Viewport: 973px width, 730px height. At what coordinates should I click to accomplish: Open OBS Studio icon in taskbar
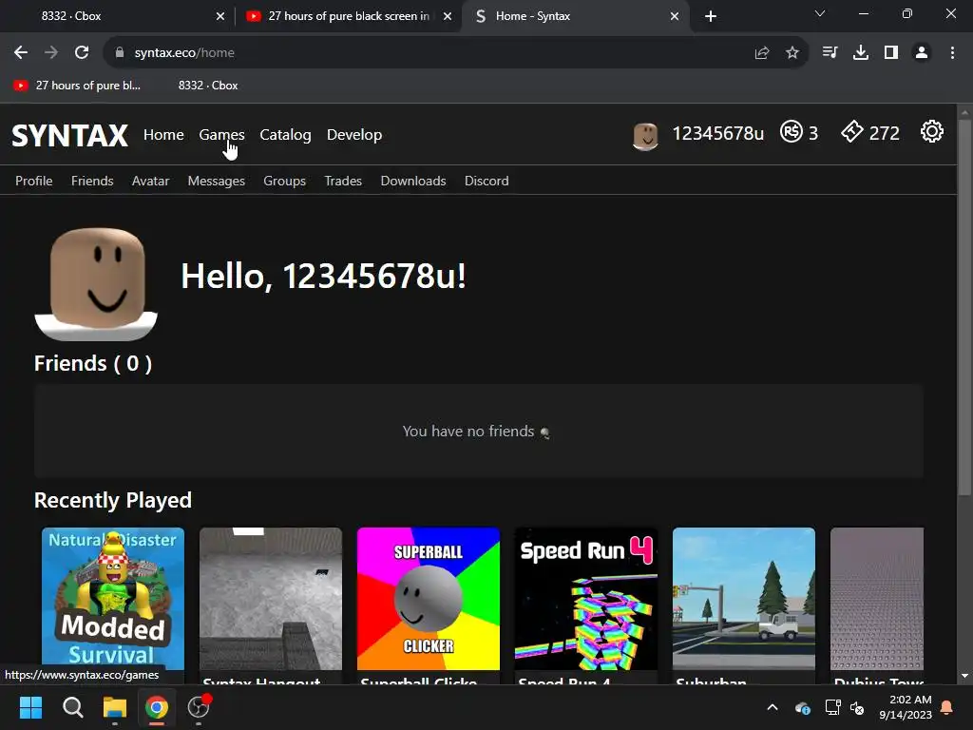tap(199, 707)
